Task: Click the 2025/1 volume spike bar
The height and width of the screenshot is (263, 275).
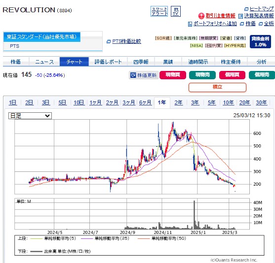Action: [194, 215]
